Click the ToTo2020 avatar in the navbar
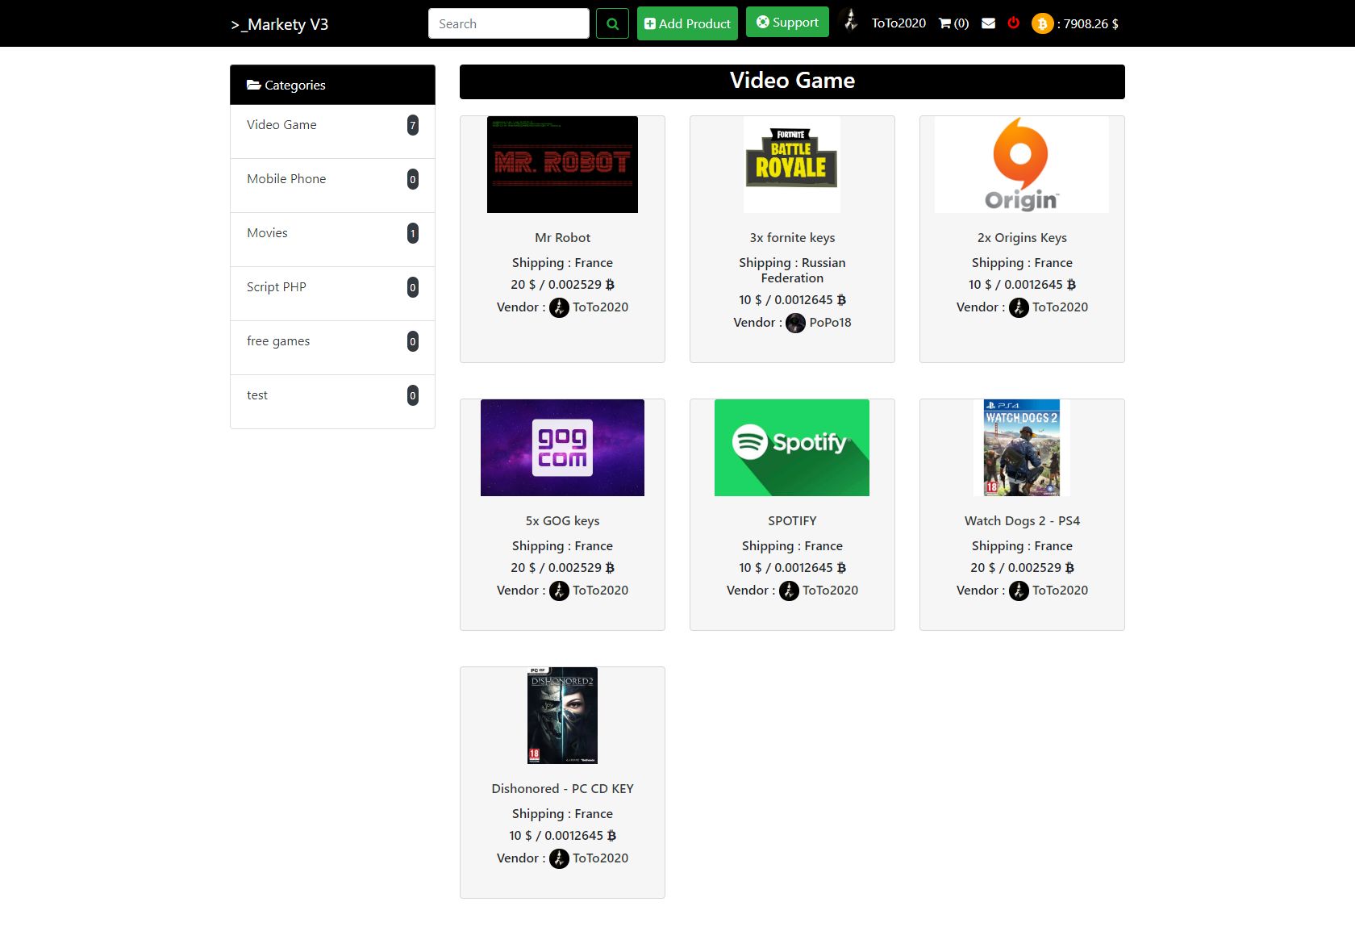Image resolution: width=1355 pixels, height=931 pixels. (849, 20)
